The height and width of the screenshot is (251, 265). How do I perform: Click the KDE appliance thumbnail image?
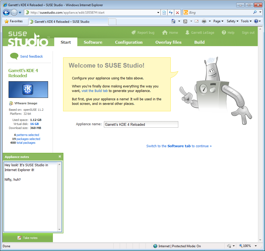click(x=28, y=90)
